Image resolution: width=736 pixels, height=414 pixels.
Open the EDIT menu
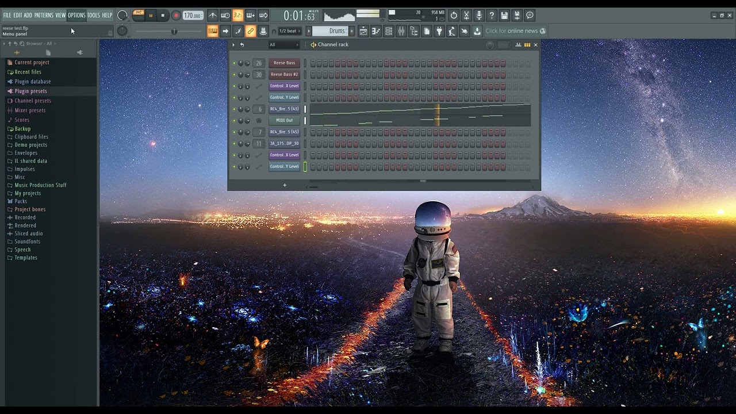point(18,16)
